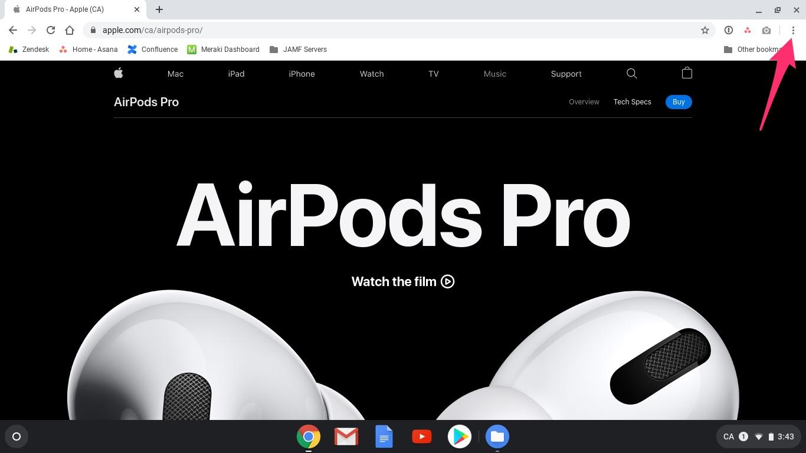Viewport: 806px width, 453px height.
Task: Launch Gmail from the shelf
Action: (346, 436)
